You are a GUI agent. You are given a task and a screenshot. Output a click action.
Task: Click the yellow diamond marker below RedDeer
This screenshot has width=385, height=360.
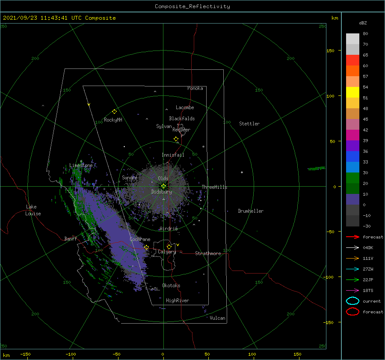[x=176, y=139]
